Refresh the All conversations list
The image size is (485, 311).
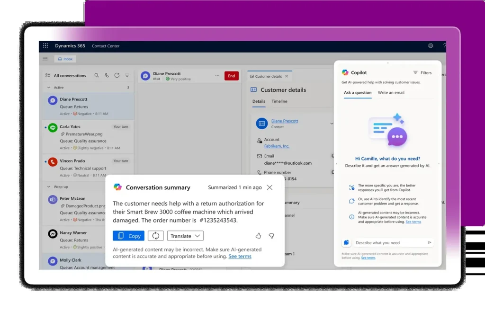[x=117, y=75]
